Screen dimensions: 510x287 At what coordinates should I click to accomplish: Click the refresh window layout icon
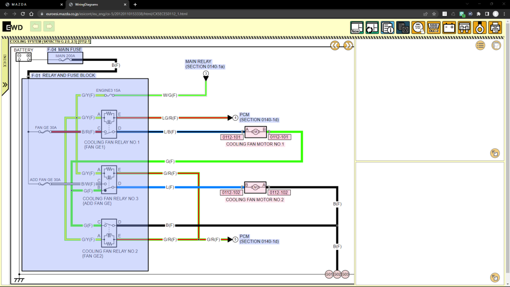(372, 28)
